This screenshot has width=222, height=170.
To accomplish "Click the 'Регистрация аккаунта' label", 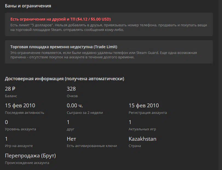I will click(x=148, y=113).
